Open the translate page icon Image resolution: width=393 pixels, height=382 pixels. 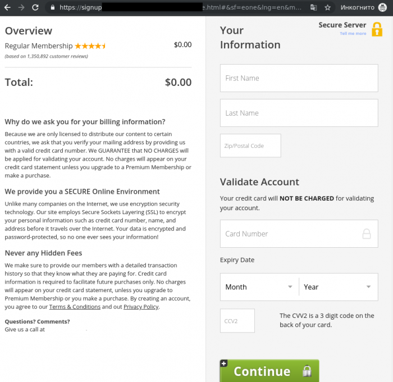[313, 8]
